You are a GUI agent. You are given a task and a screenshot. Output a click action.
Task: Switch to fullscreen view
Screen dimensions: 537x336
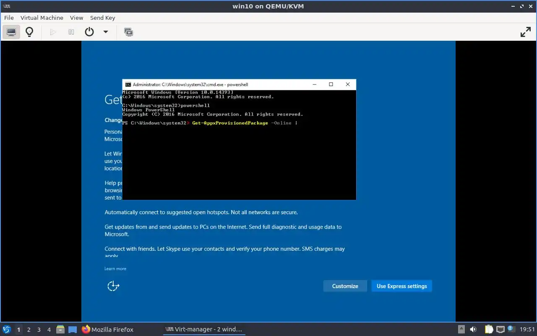[x=526, y=32]
